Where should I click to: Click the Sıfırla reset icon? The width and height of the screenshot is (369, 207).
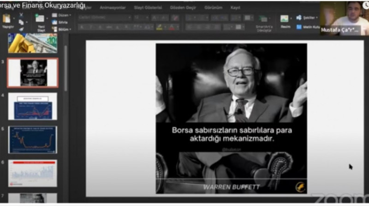click(54, 22)
